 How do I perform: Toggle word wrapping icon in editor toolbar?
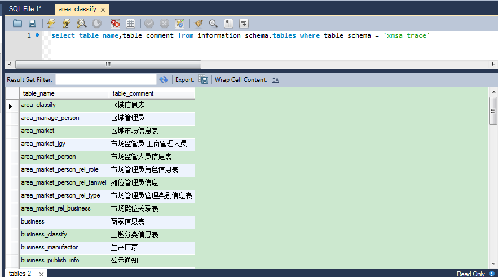pos(244,24)
